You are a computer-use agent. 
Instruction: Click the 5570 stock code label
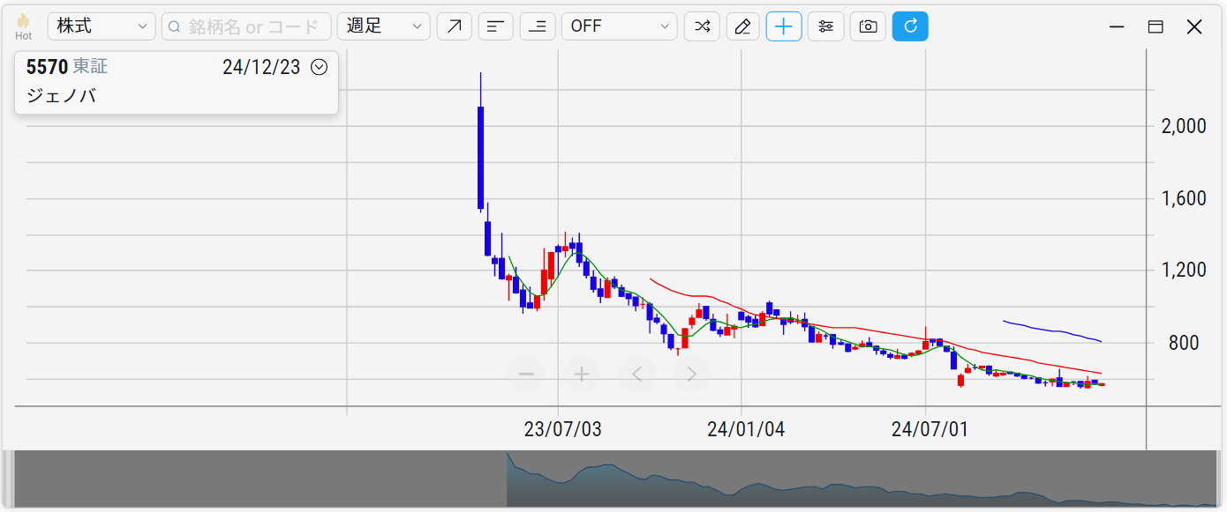click(47, 67)
